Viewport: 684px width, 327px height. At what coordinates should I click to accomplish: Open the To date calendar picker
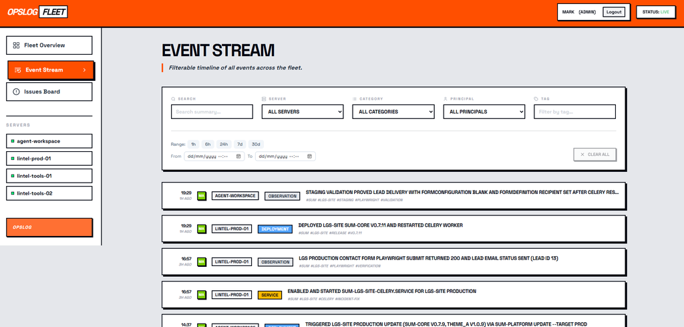point(310,156)
